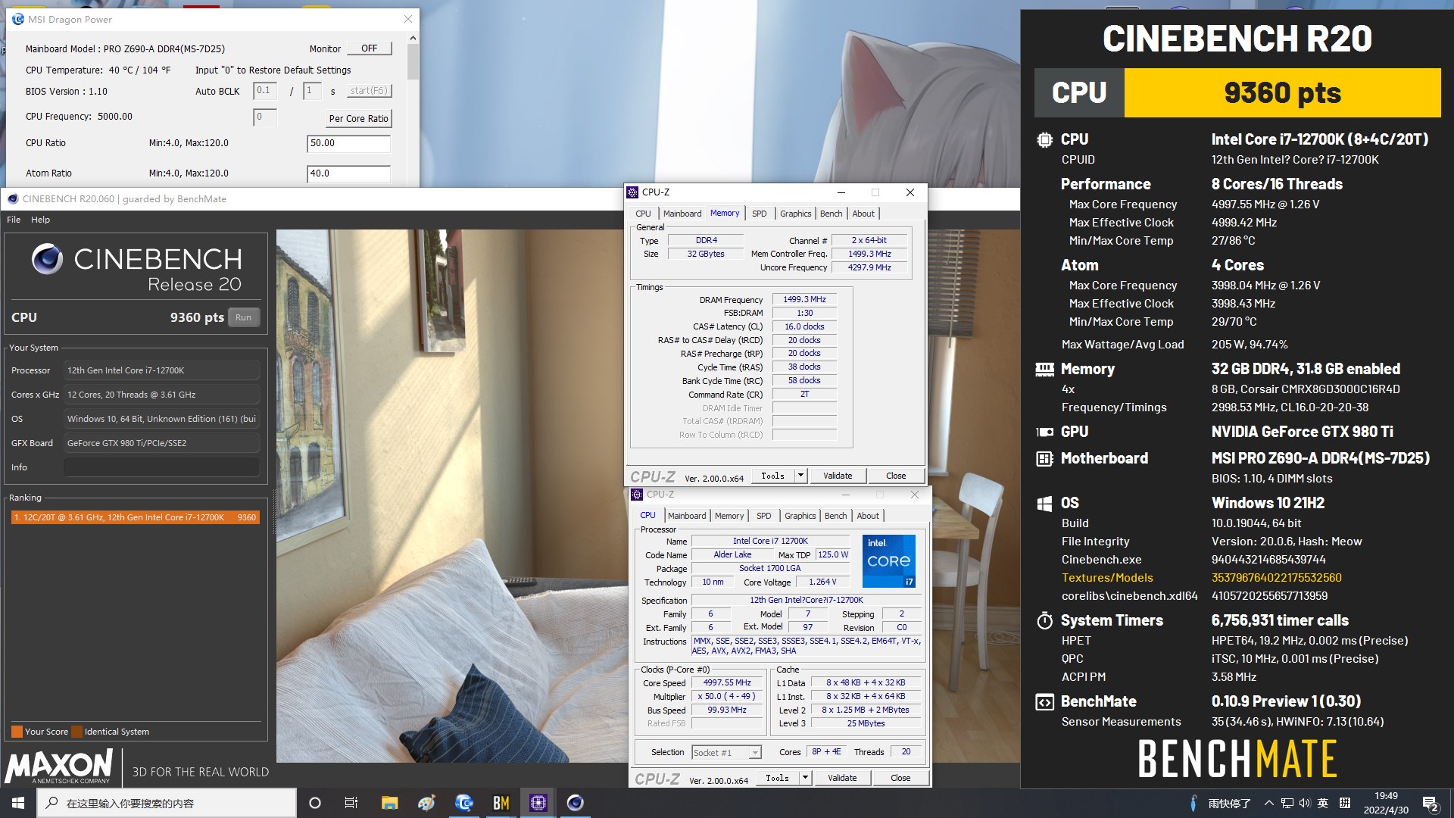Image resolution: width=1454 pixels, height=818 pixels.
Task: Click the start(F6) button in Dragon Power
Action: [x=369, y=91]
